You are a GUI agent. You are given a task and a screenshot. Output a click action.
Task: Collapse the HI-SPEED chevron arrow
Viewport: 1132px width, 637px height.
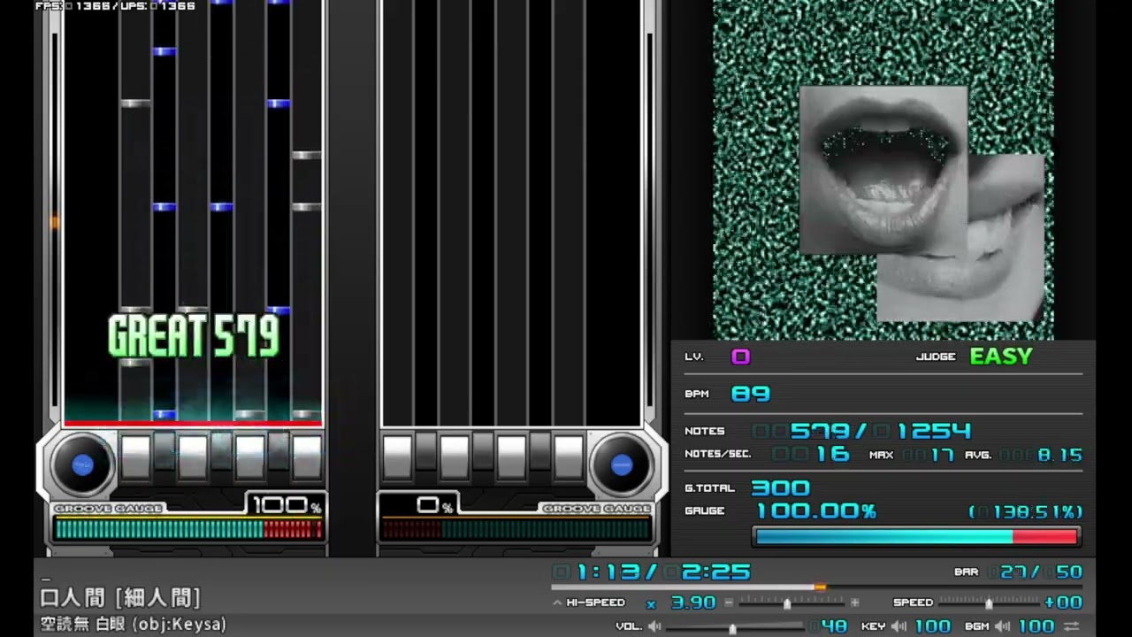[556, 602]
